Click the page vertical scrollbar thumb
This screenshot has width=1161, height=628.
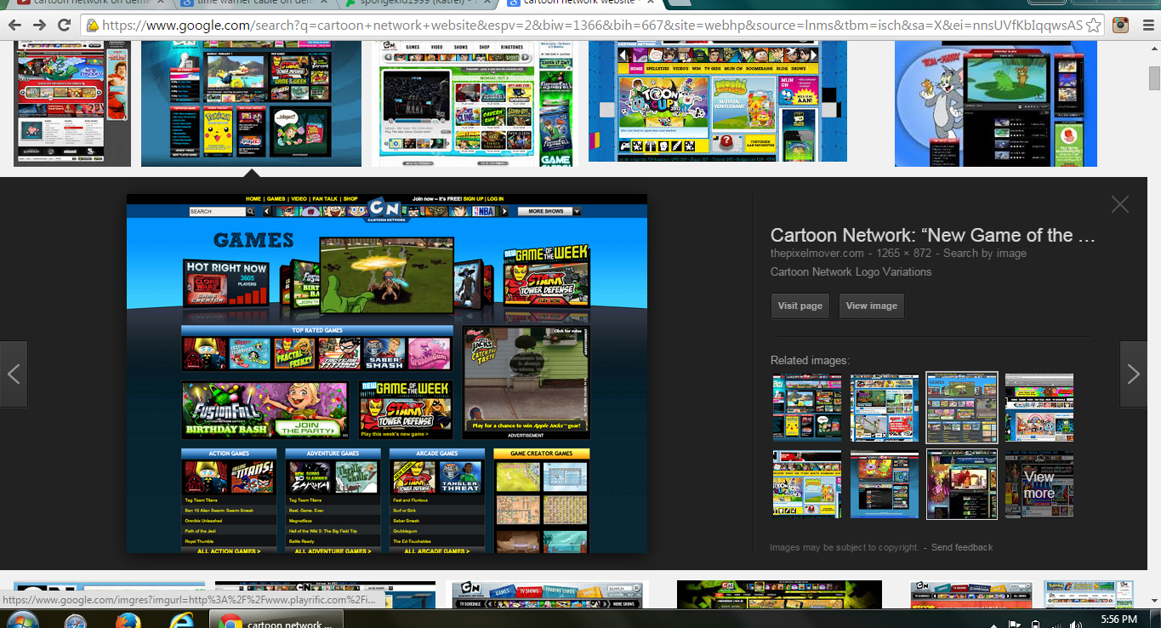point(1154,77)
